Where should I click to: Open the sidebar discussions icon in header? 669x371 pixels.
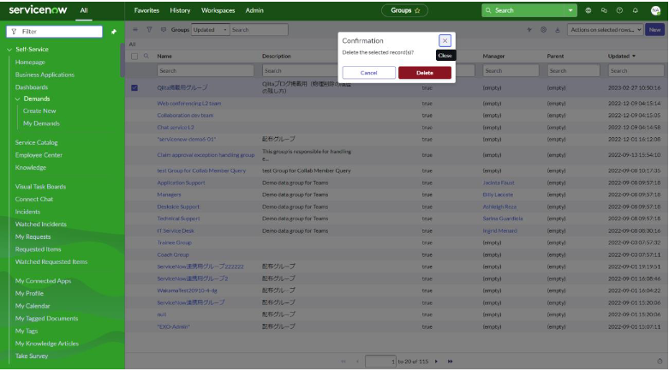(604, 10)
